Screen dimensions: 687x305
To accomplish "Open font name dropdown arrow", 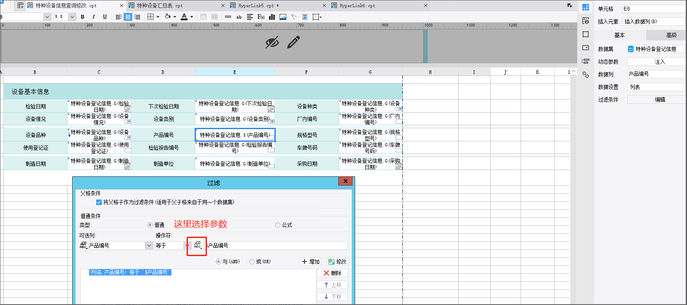I will 47,17.
